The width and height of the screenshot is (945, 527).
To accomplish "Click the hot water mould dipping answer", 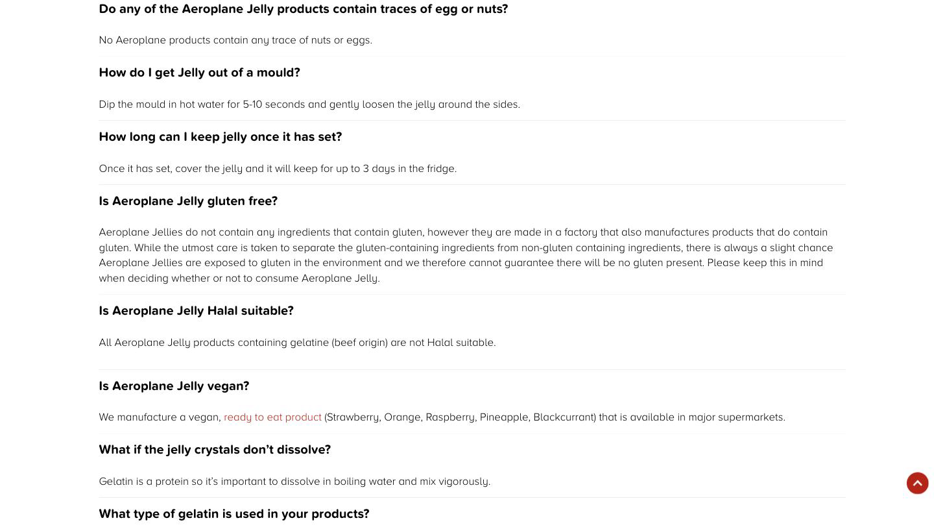I will click(x=309, y=104).
